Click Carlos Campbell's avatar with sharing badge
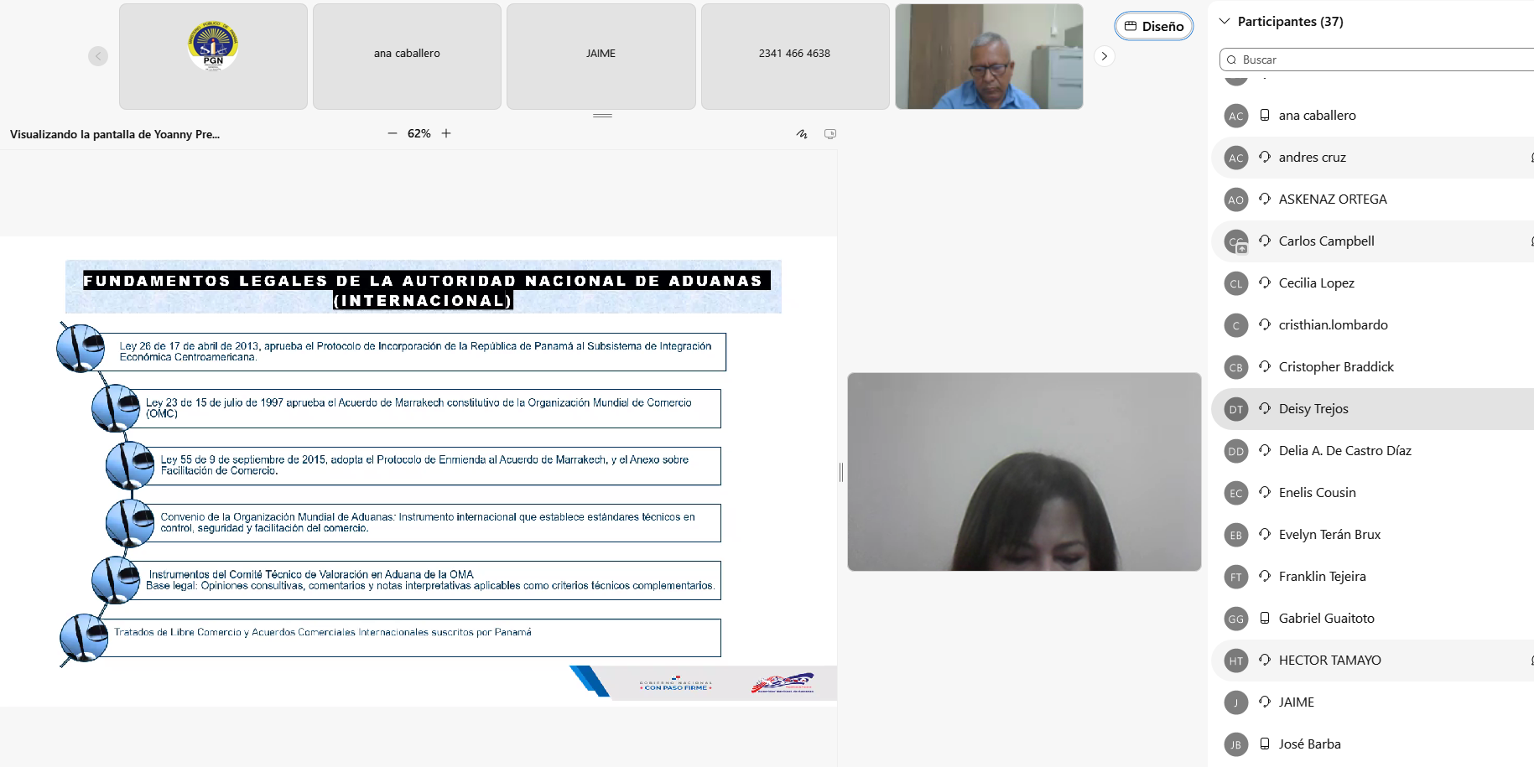This screenshot has height=767, width=1534. click(1236, 242)
